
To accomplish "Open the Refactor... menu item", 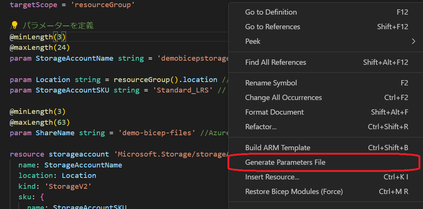I will [x=323, y=127].
